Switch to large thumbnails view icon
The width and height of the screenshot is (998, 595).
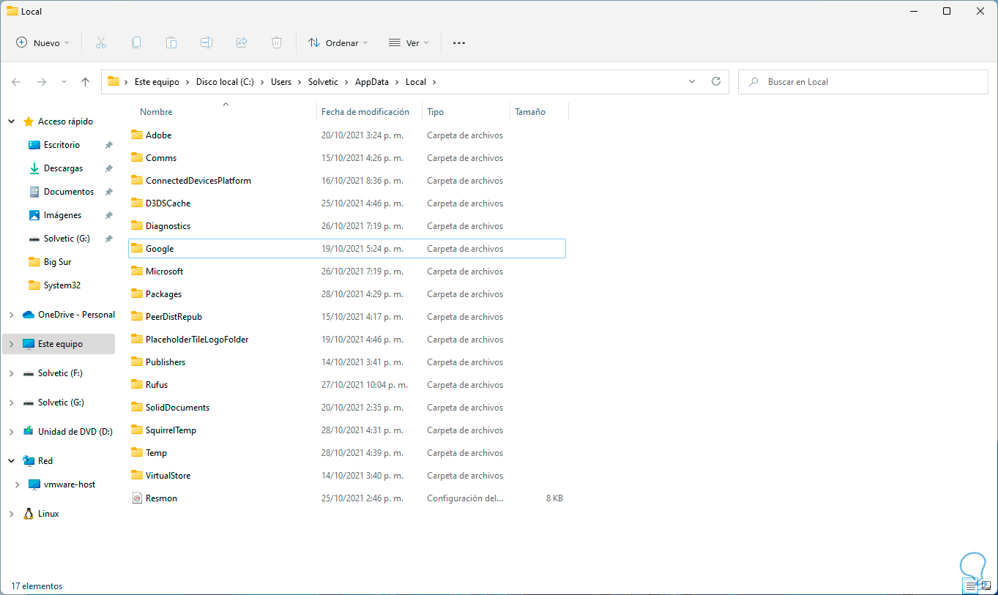(x=986, y=586)
